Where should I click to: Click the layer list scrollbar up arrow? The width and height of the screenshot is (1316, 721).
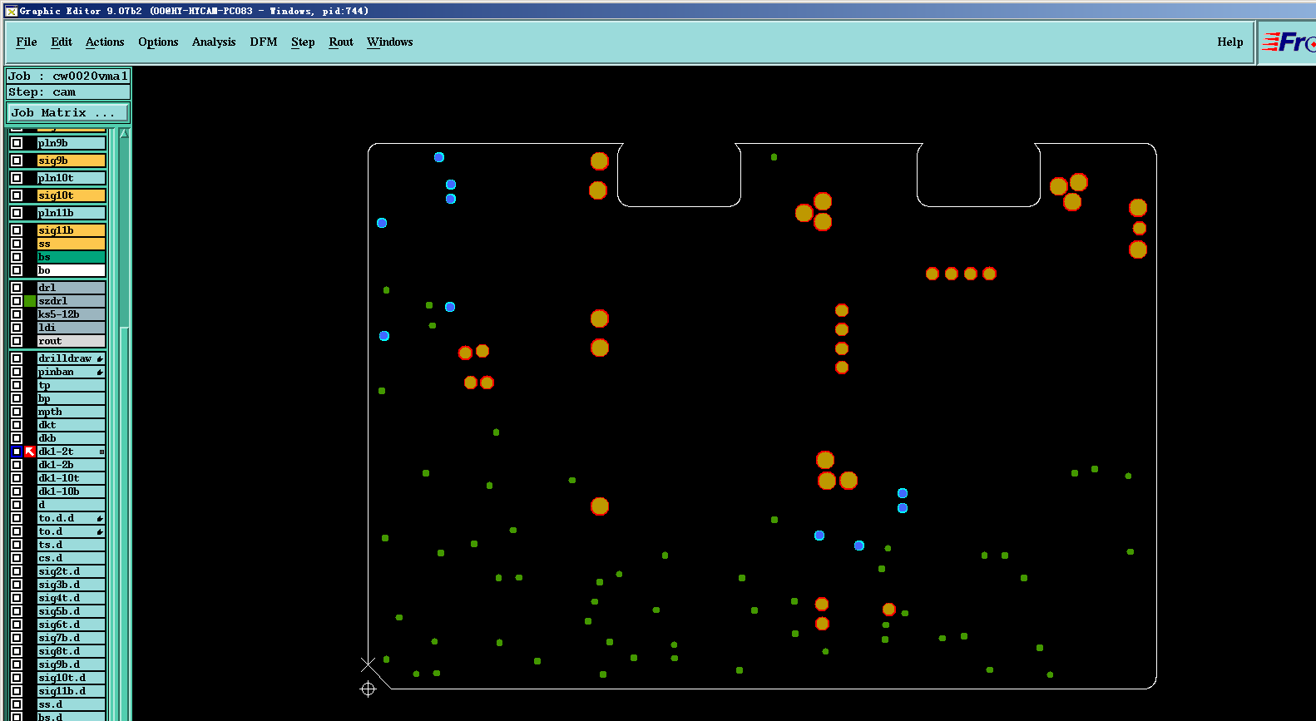(124, 133)
